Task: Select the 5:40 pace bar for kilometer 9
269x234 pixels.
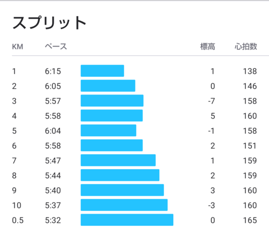Action: (x=122, y=190)
